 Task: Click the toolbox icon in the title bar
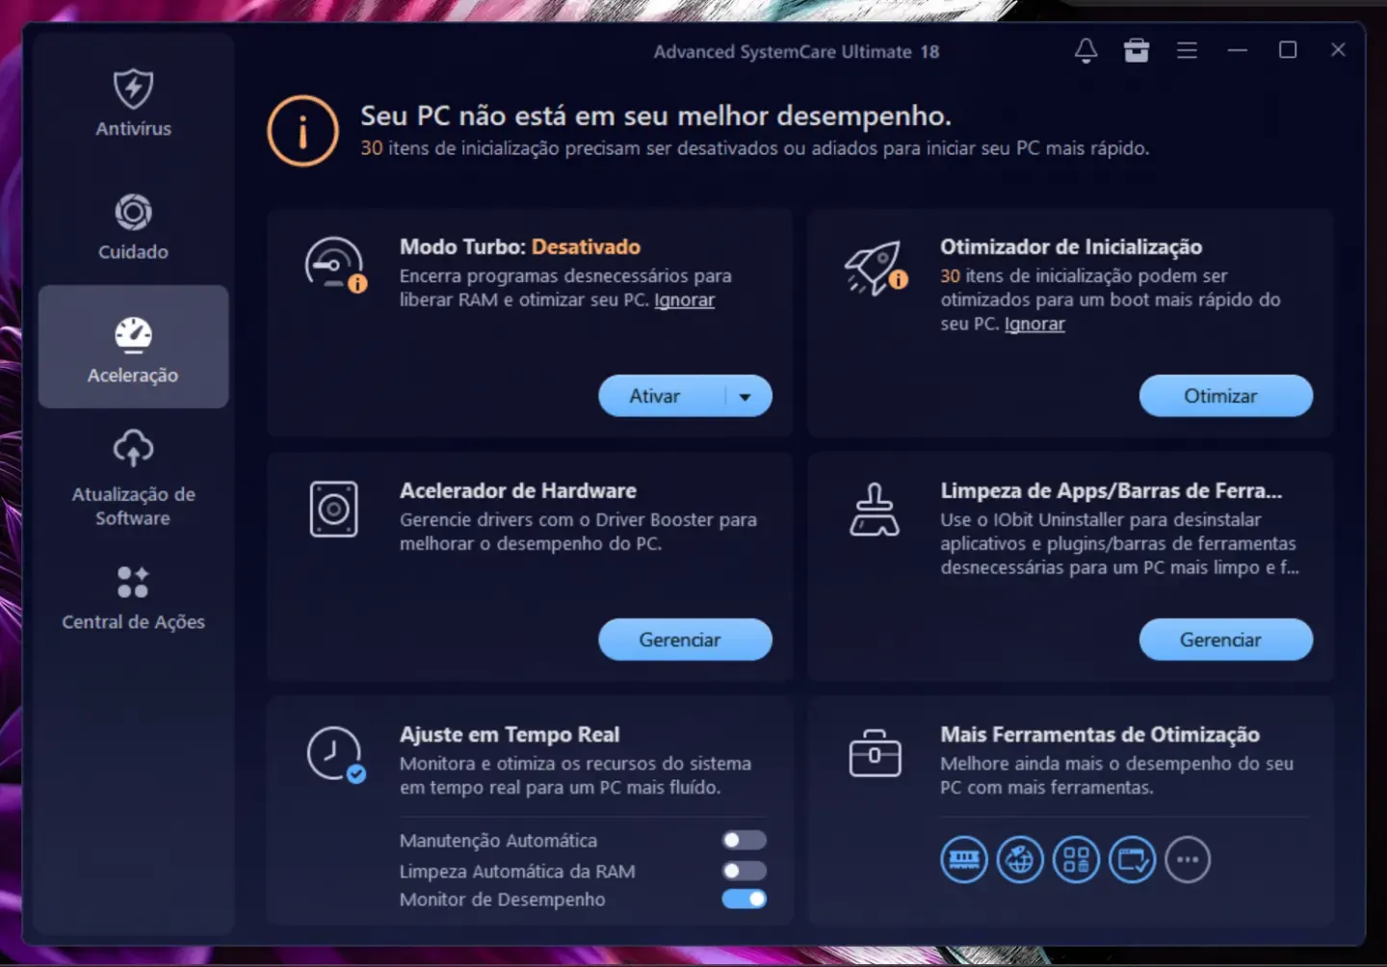click(x=1137, y=50)
